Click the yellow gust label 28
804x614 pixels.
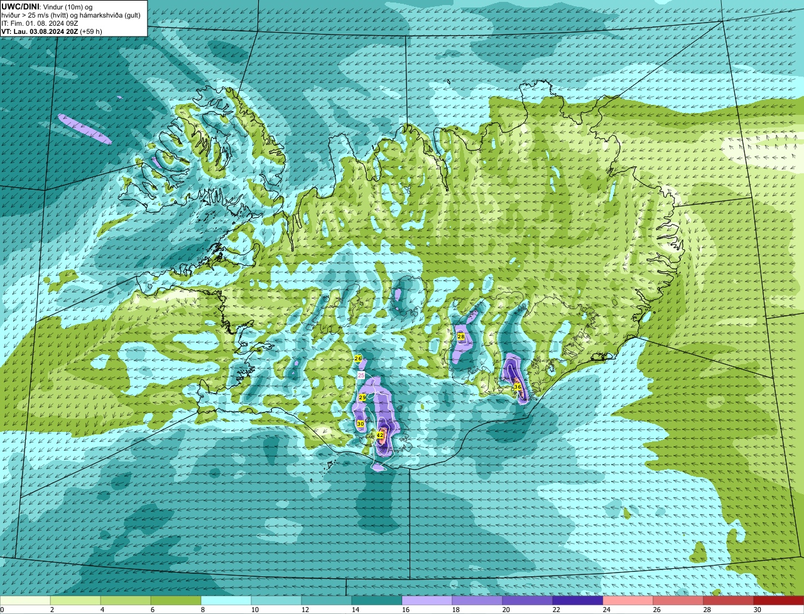(x=461, y=337)
